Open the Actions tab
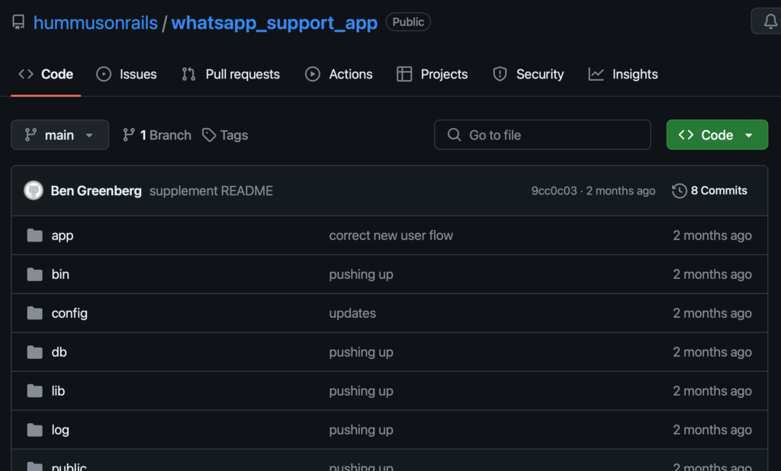Screen dimensions: 781x471 click(339, 74)
